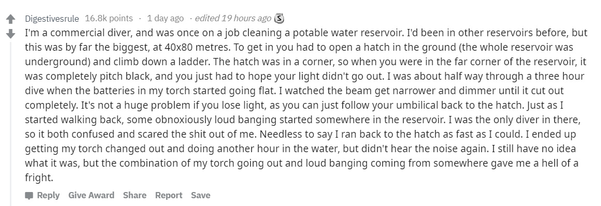Open the "1 day ago" timestamp permalink

[165, 19]
